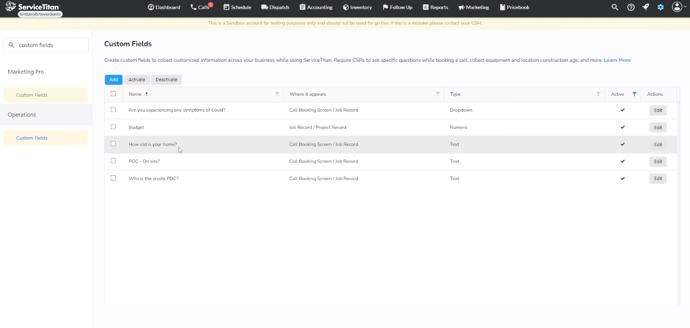Open Calls with the notification badge

pos(199,7)
